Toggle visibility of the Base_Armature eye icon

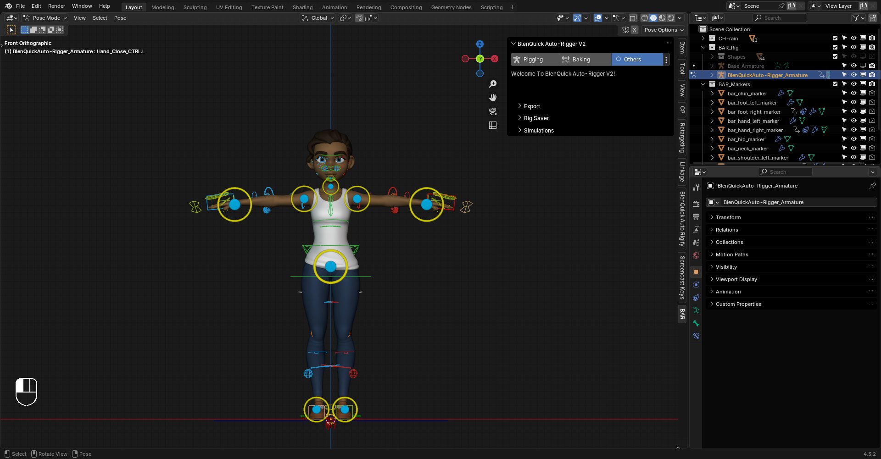click(853, 66)
